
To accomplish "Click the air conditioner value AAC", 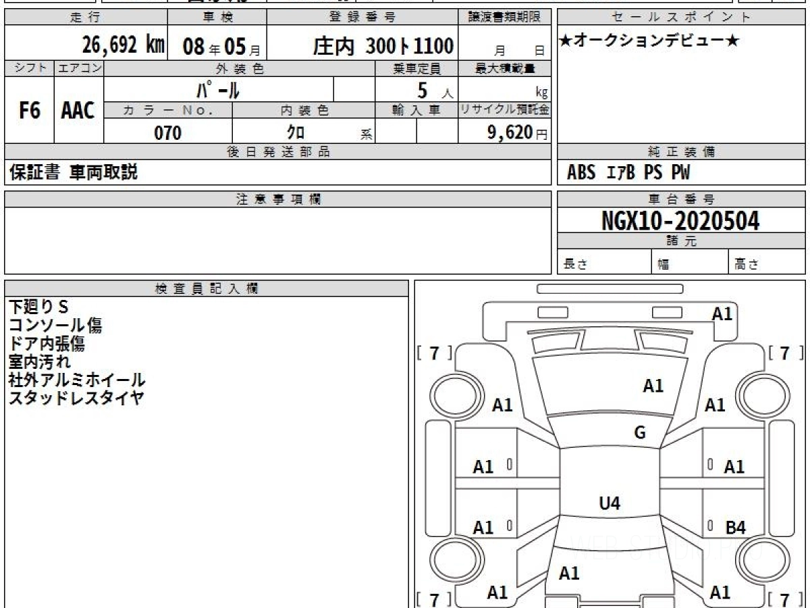I will [x=78, y=111].
